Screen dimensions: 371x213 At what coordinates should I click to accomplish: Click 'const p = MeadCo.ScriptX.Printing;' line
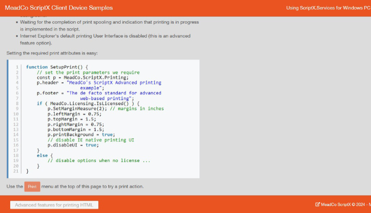point(83,78)
